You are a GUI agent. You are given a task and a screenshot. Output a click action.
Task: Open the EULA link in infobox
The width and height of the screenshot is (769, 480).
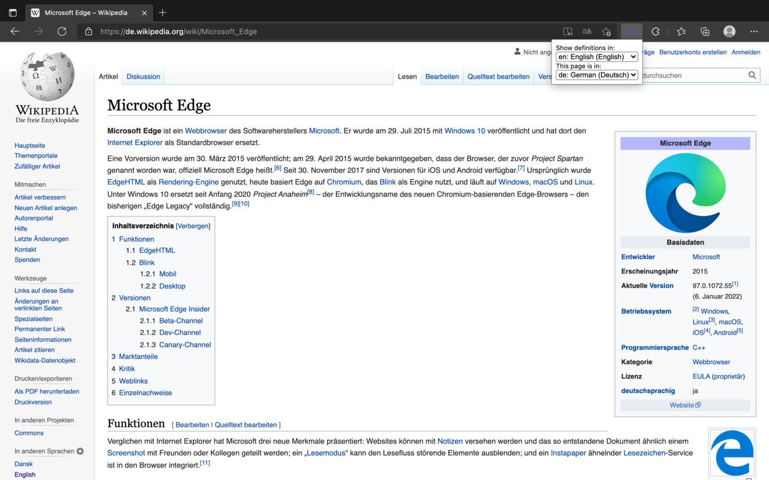701,376
